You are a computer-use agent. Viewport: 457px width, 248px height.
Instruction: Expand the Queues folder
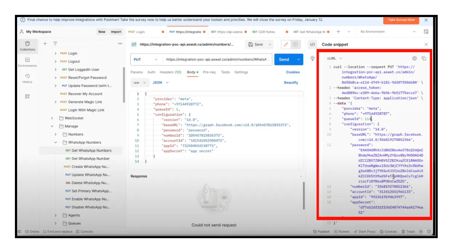point(56,223)
